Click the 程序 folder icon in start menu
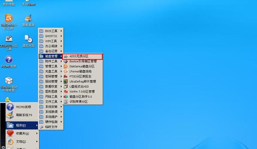257x149 pixels. coord(10,125)
